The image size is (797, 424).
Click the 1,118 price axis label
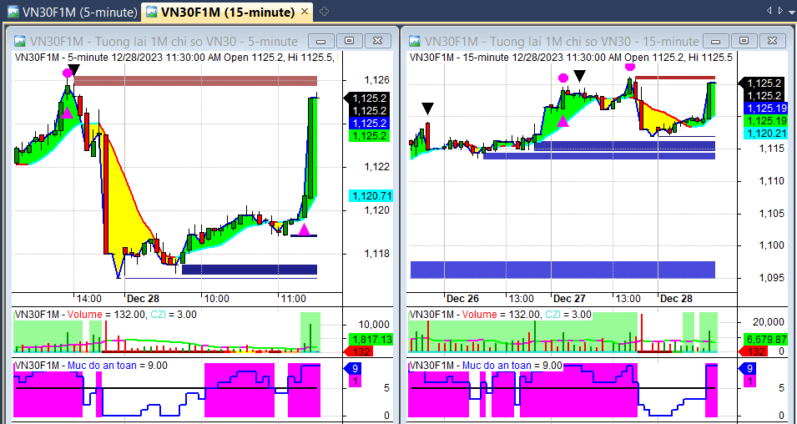(x=376, y=254)
